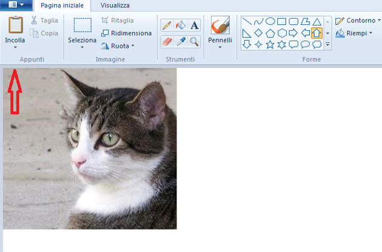This screenshot has width=382, height=252.
Task: Select the Pencil tool
Action: tap(167, 25)
